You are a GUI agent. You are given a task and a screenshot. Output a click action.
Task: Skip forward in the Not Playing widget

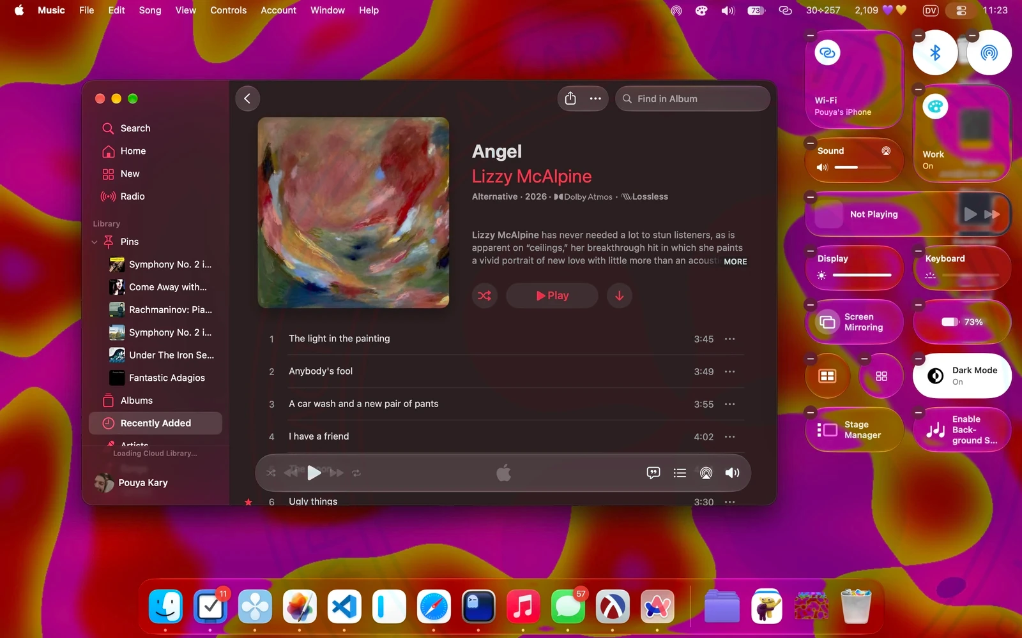(x=992, y=214)
